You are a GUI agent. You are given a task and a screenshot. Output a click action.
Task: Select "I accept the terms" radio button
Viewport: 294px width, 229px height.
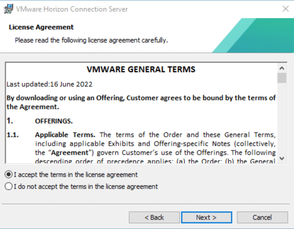[x=9, y=175]
